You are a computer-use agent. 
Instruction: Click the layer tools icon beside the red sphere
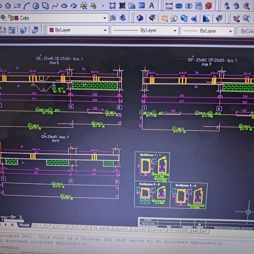pyautogui.click(x=226, y=6)
